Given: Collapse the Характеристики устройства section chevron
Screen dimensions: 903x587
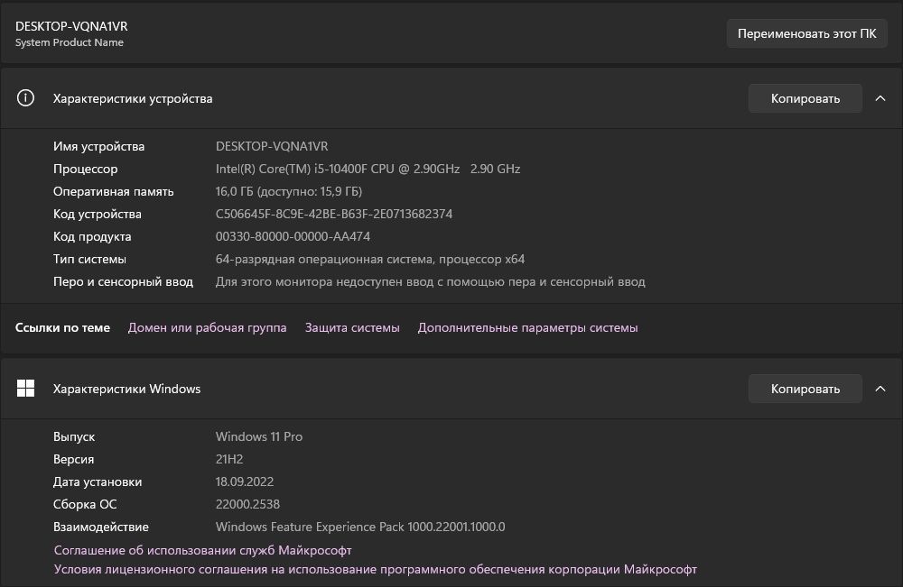Looking at the screenshot, I should tap(880, 98).
